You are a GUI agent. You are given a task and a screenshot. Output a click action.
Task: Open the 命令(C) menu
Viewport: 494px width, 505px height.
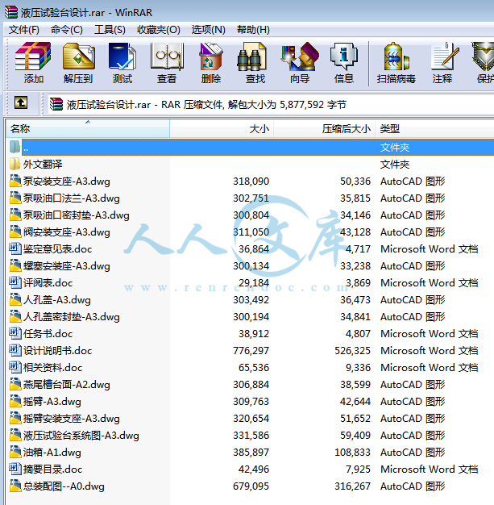tap(67, 30)
